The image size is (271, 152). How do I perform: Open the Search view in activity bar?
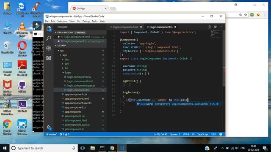[49, 38]
